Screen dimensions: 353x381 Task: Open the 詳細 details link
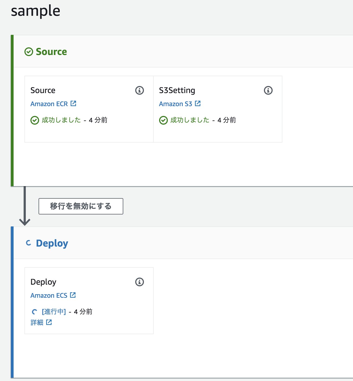click(37, 322)
